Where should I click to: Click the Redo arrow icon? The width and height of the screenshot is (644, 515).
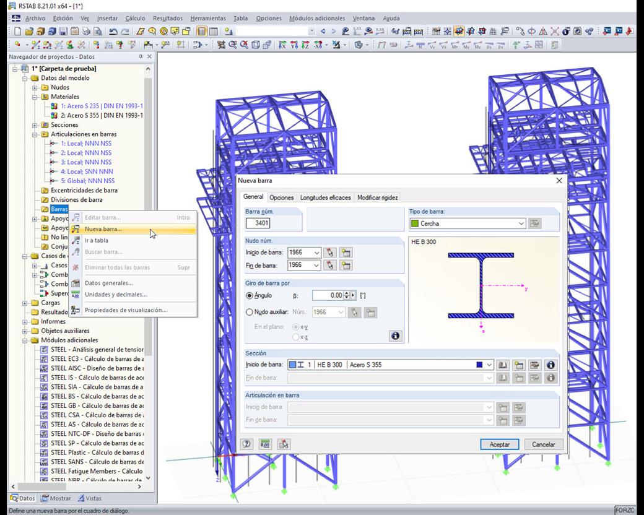(125, 31)
